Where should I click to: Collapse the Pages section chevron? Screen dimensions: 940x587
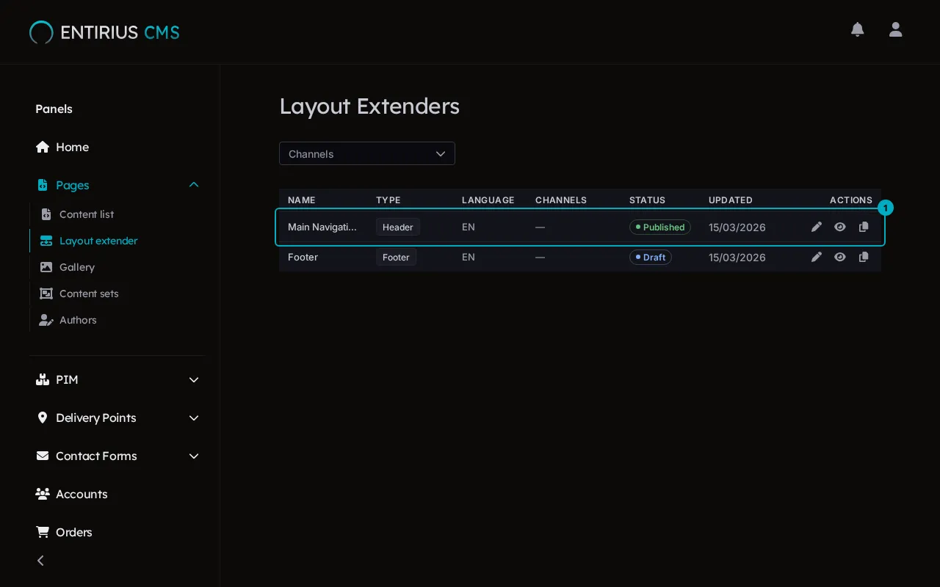coord(194,185)
